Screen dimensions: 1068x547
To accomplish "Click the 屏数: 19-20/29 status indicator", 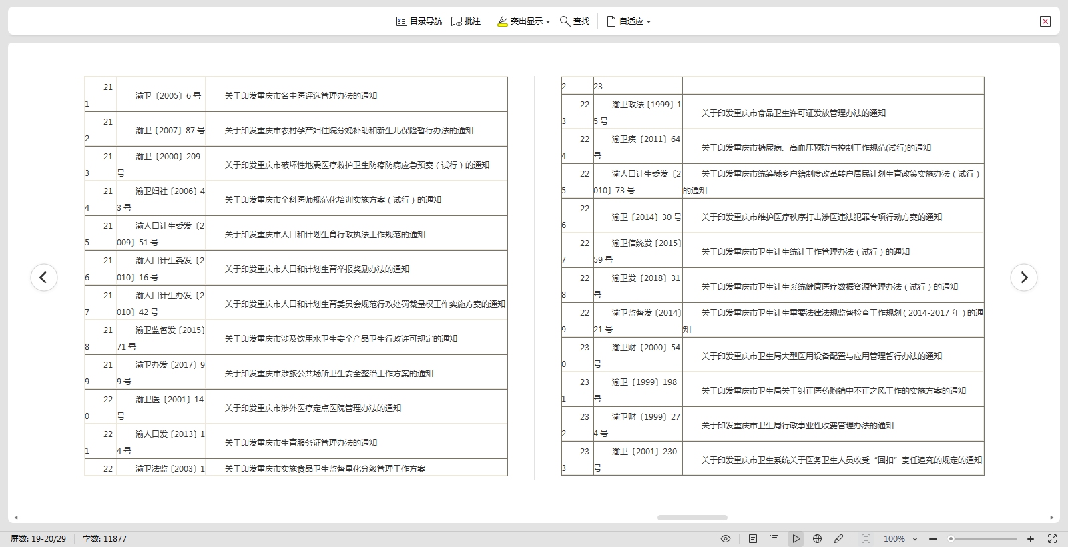I will [x=39, y=539].
